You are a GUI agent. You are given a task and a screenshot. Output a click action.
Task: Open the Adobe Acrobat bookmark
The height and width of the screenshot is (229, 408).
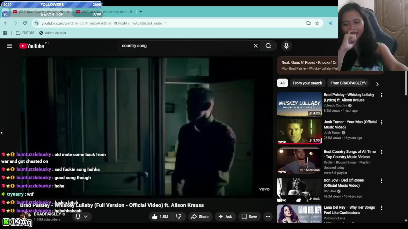coord(53,33)
